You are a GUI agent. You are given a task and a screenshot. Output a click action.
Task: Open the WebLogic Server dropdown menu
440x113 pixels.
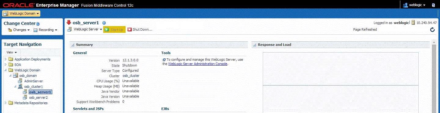point(85,29)
